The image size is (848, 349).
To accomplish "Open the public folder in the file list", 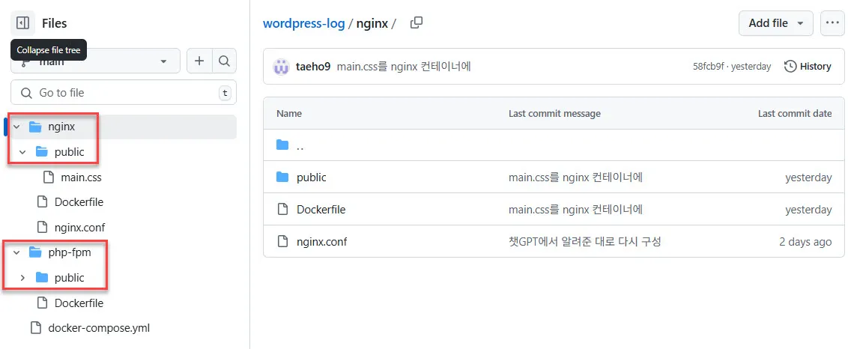I will coord(312,177).
